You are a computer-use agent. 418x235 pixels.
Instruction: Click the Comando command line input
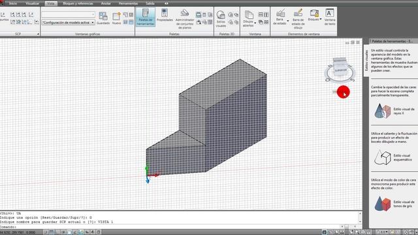170,227
